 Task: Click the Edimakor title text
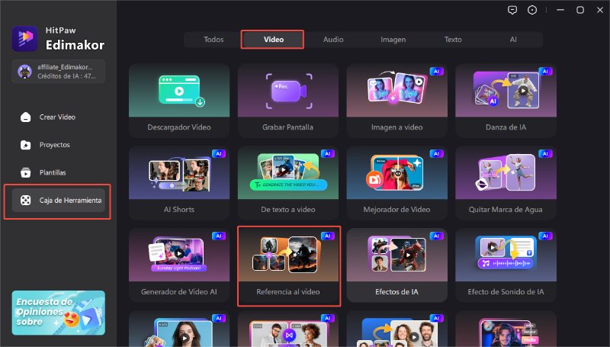(x=75, y=45)
